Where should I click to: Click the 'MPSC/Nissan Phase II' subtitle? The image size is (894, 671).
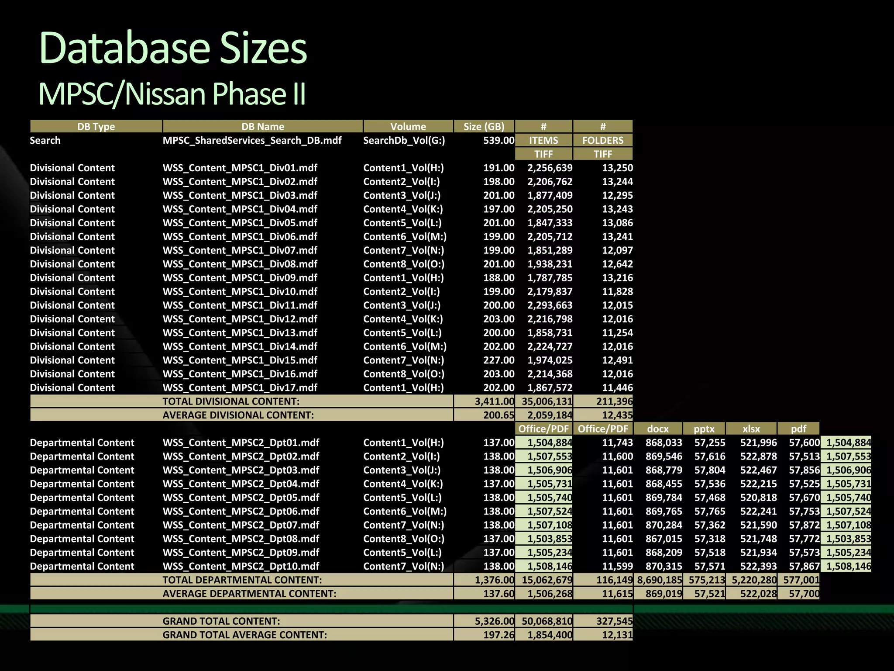[x=172, y=93]
